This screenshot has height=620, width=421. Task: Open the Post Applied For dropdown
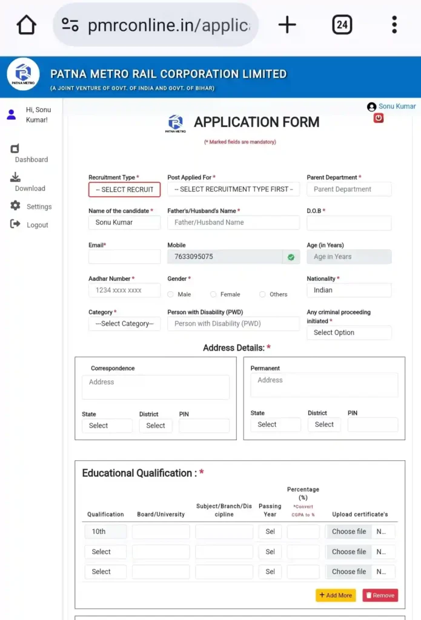(x=233, y=190)
